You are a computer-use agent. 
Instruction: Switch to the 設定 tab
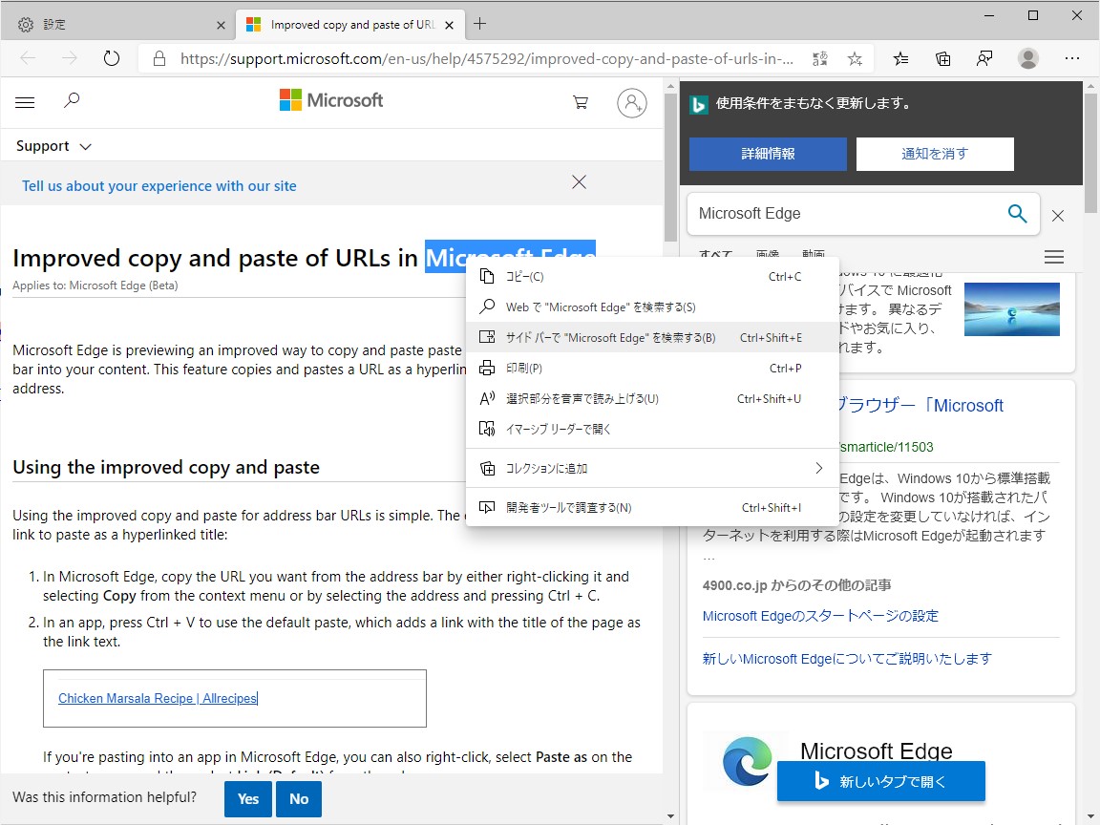117,25
